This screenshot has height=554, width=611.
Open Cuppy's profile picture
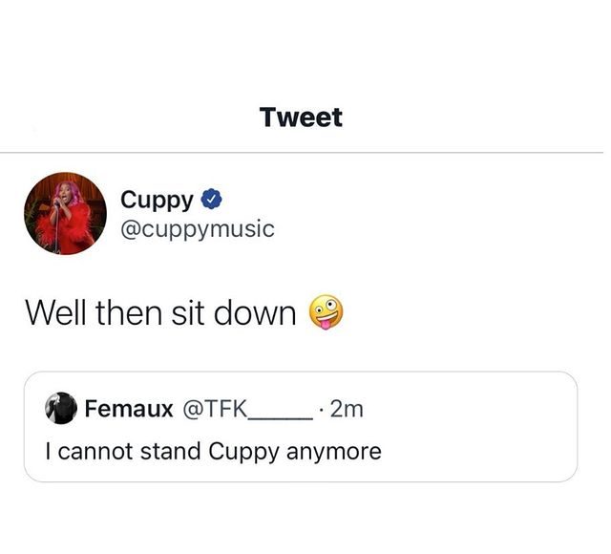pyautogui.click(x=65, y=213)
